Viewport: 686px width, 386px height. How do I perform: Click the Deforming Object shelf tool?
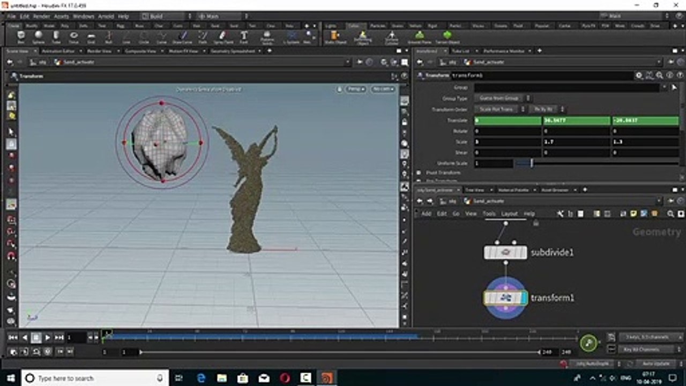363,37
